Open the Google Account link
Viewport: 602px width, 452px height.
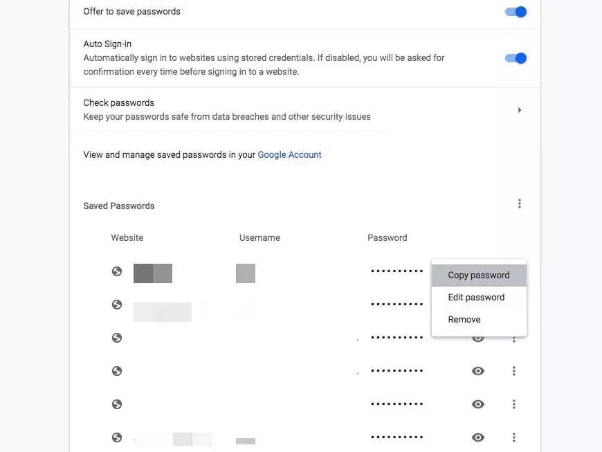pyautogui.click(x=289, y=155)
